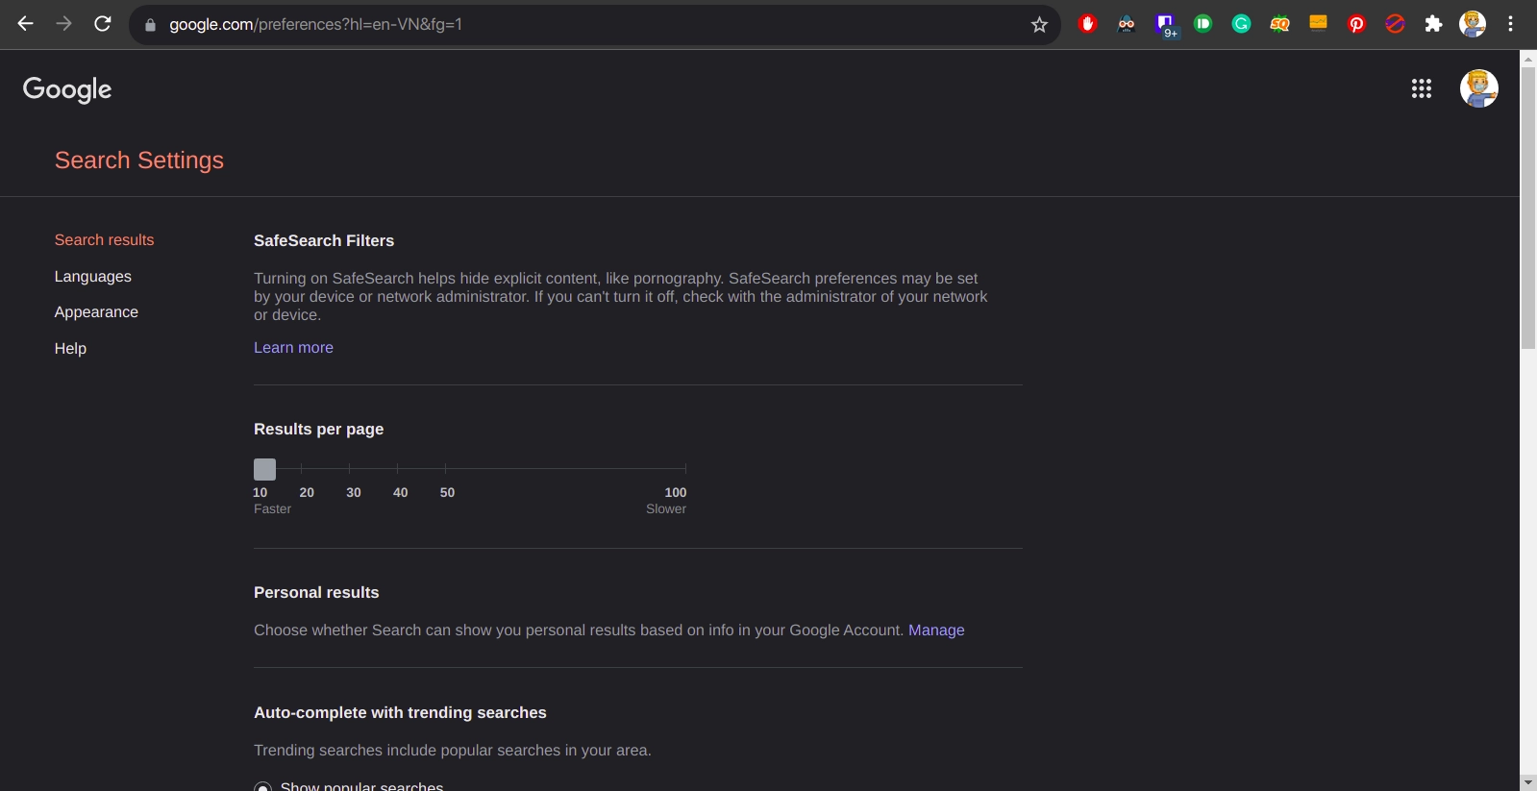Switch to the Languages settings tab
Screen dimensions: 1537x791
(93, 276)
